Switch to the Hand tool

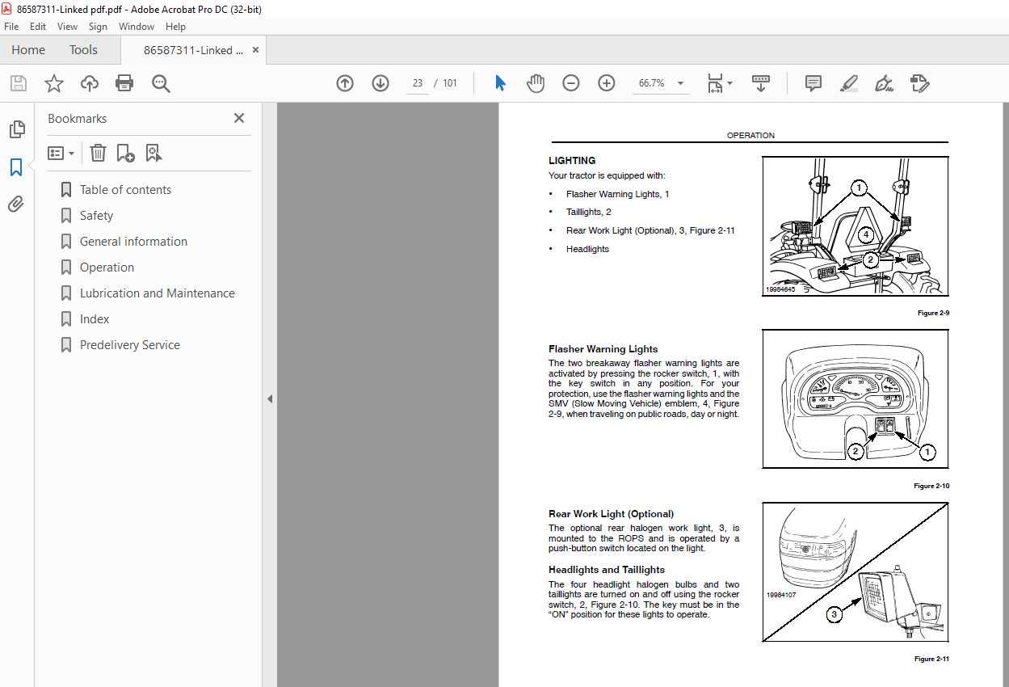(x=535, y=82)
